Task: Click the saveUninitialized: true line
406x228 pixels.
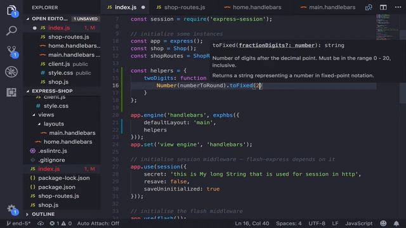Action: click(x=182, y=189)
